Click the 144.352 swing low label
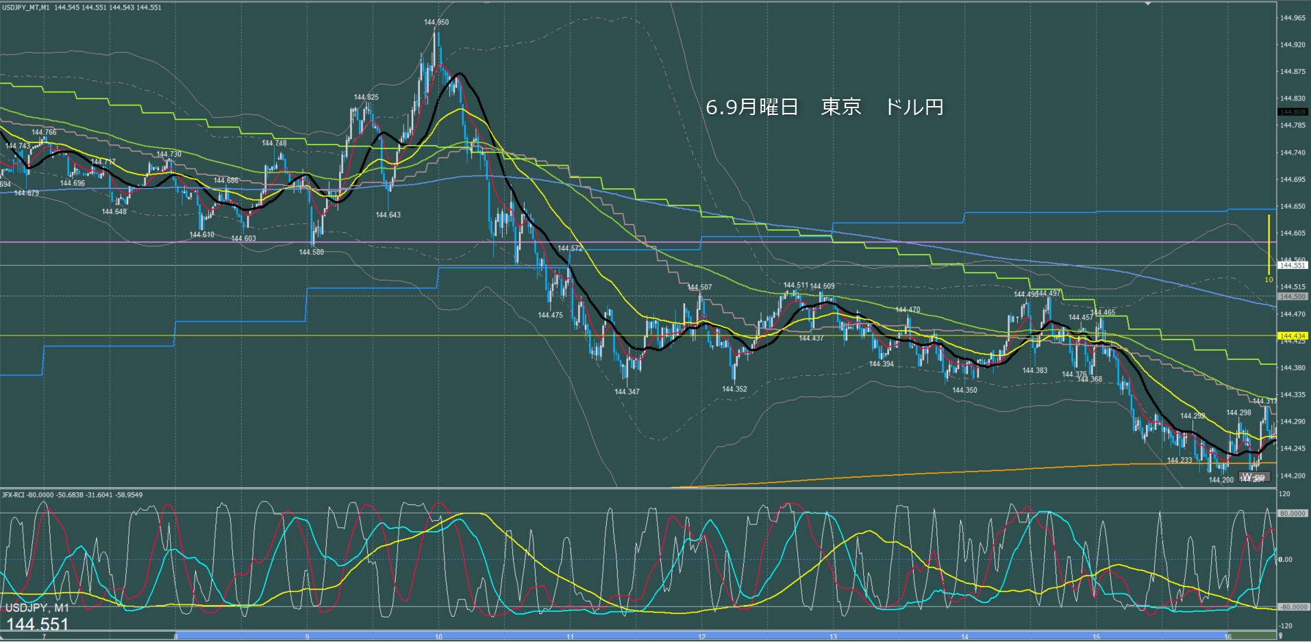Image resolution: width=1311 pixels, height=642 pixels. tap(734, 389)
